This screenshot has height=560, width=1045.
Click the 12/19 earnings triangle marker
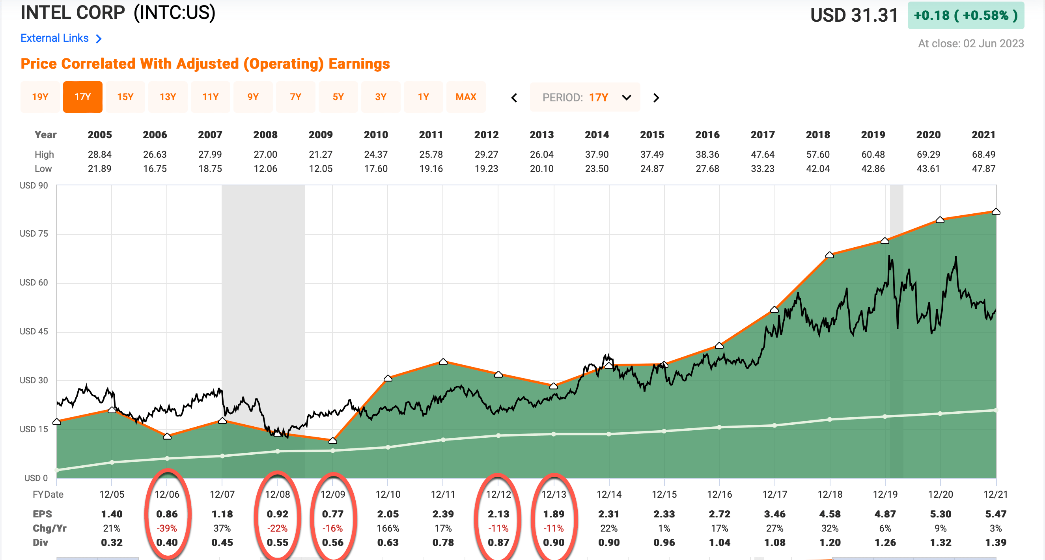pyautogui.click(x=885, y=241)
